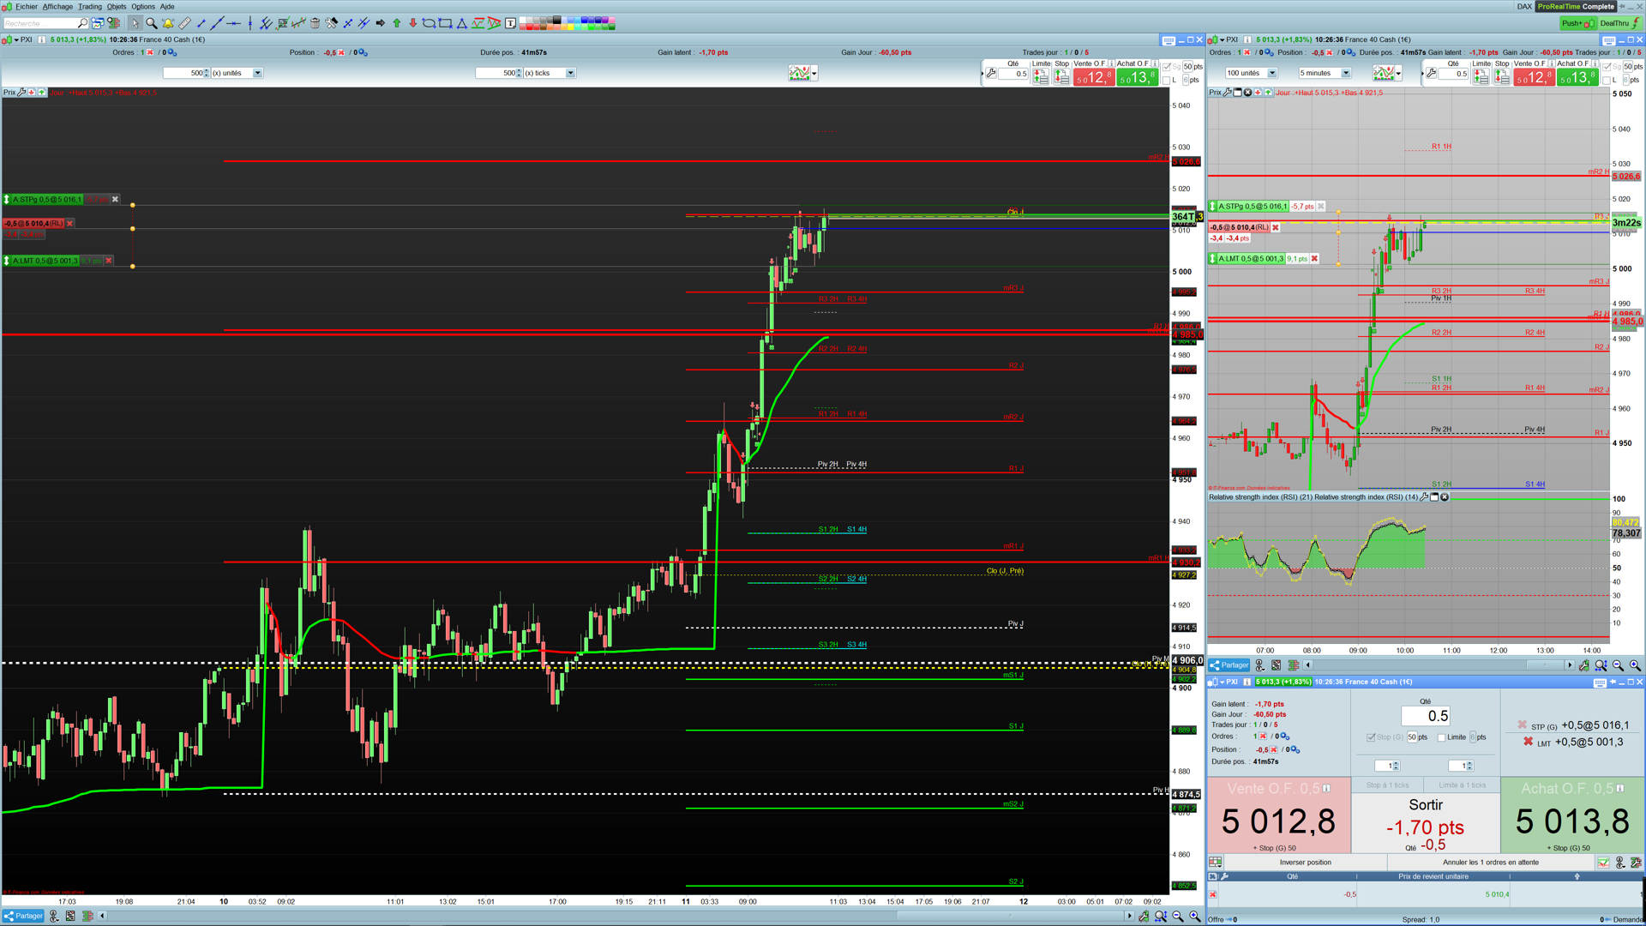Click the trash bin delete-objects icon
The width and height of the screenshot is (1646, 926).
tap(315, 23)
